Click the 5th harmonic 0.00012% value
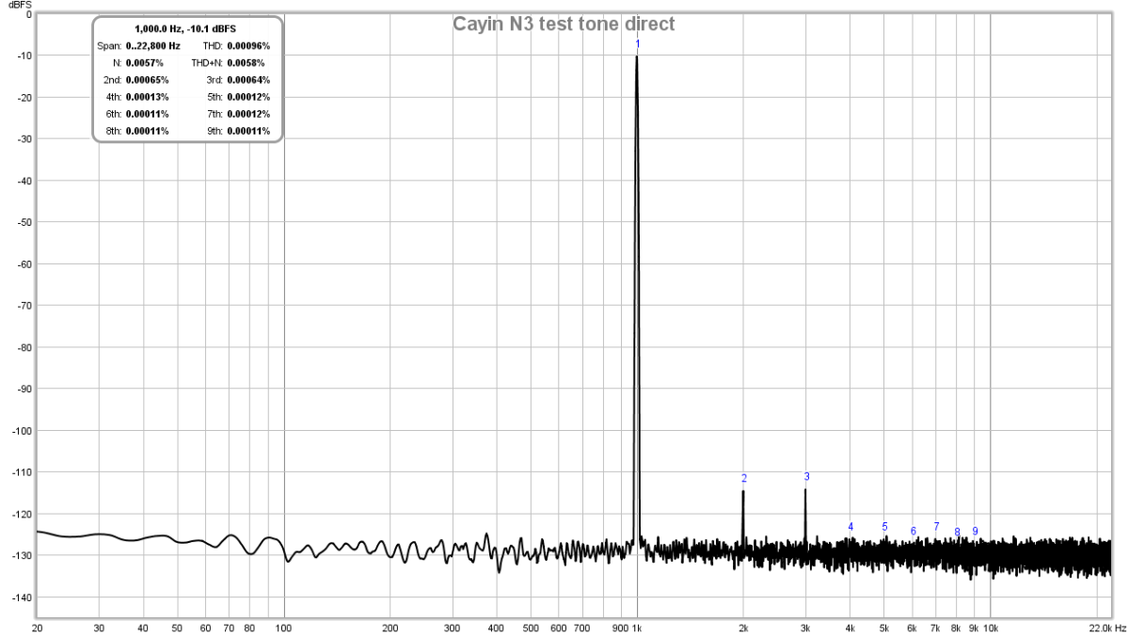This screenshot has height=637, width=1129. [249, 96]
